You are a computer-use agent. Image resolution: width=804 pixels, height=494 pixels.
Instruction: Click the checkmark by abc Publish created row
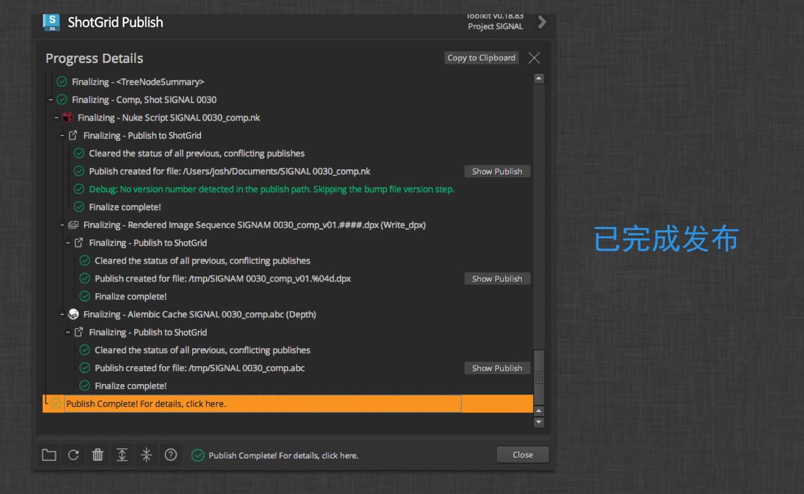pyautogui.click(x=85, y=368)
